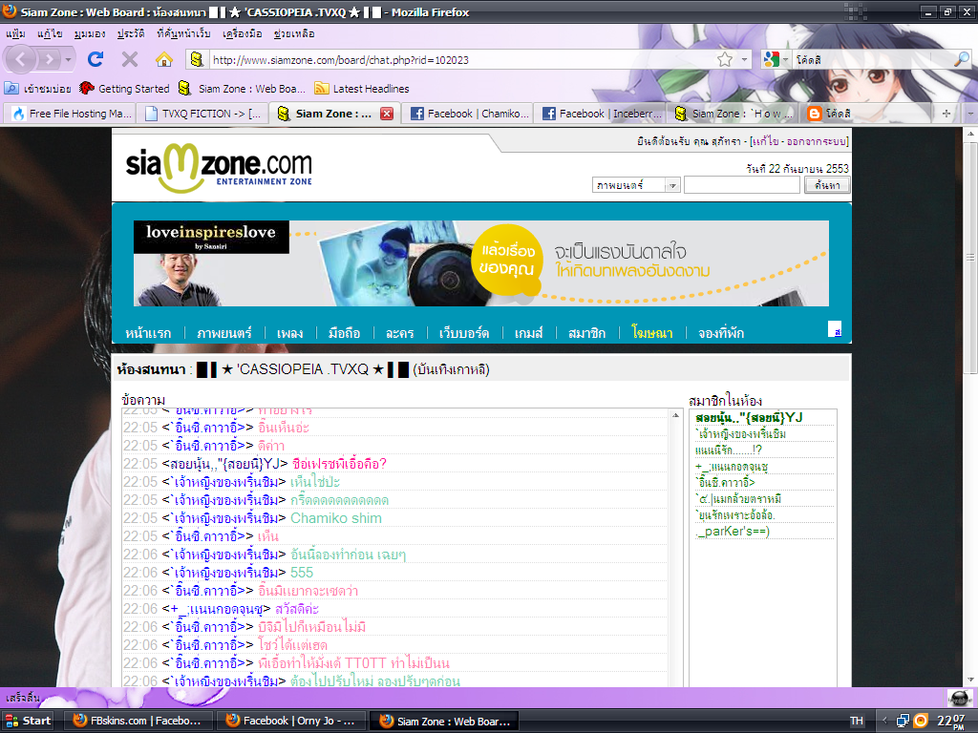The image size is (978, 733).
Task: Expand hidden tray icons with the arrow
Action: tap(884, 721)
